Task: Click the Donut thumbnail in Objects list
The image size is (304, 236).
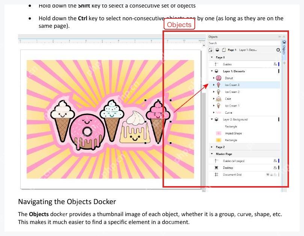Action: click(218, 78)
